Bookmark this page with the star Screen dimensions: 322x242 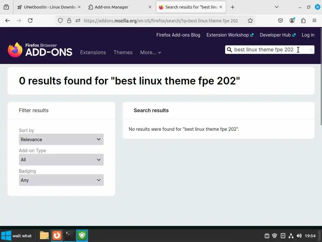point(250,20)
